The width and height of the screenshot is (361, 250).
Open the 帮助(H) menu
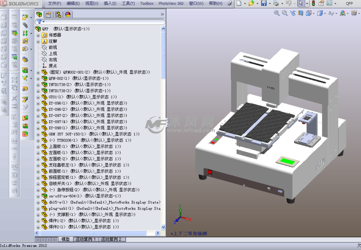pos(215,4)
